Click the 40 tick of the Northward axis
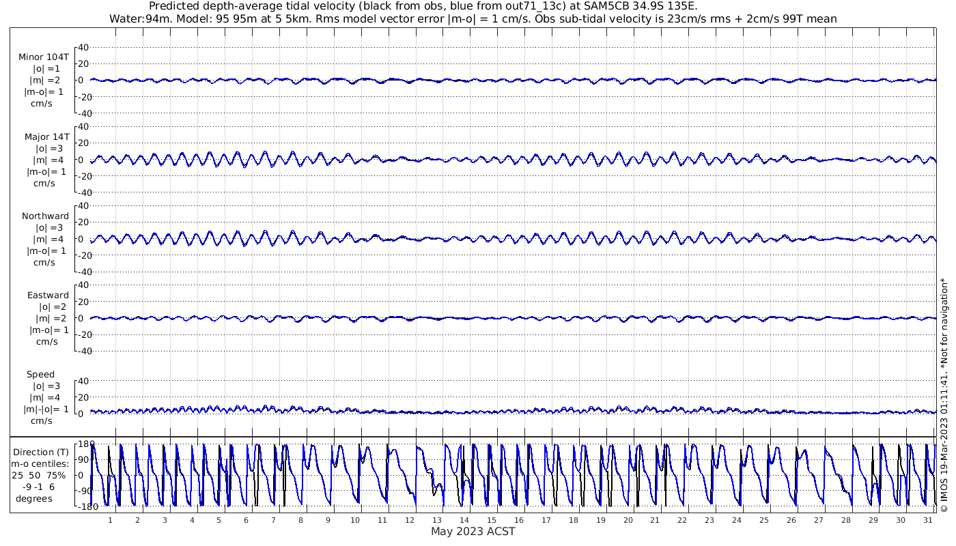 (83, 205)
